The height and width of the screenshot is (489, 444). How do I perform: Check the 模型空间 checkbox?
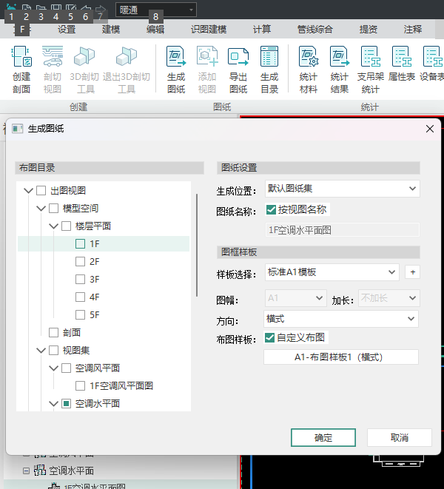pyautogui.click(x=54, y=208)
